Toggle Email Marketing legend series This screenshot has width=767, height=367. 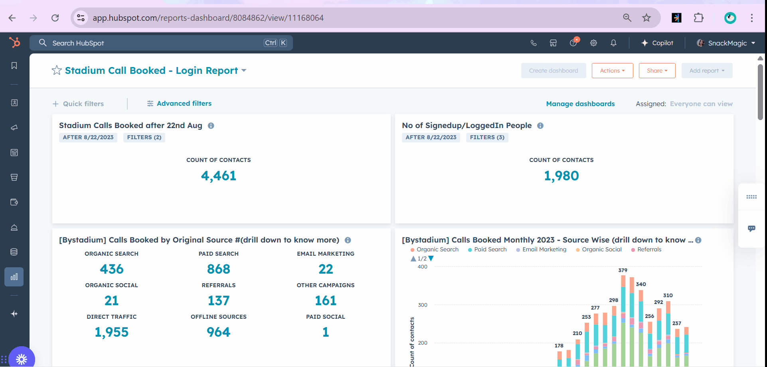click(x=542, y=249)
